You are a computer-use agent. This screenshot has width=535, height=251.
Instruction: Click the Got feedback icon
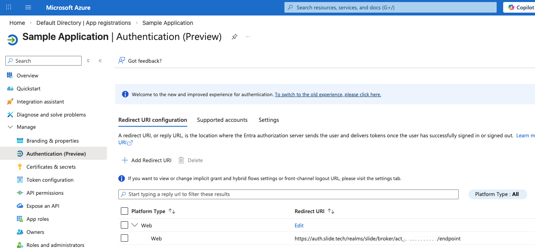point(121,60)
